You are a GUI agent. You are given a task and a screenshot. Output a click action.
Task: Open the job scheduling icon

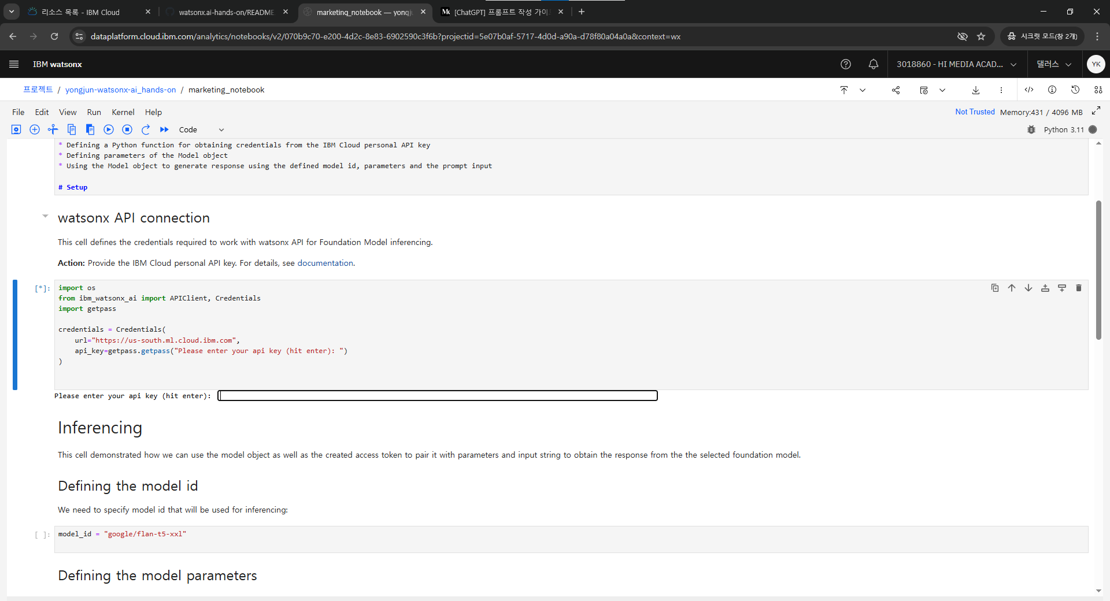(x=924, y=90)
